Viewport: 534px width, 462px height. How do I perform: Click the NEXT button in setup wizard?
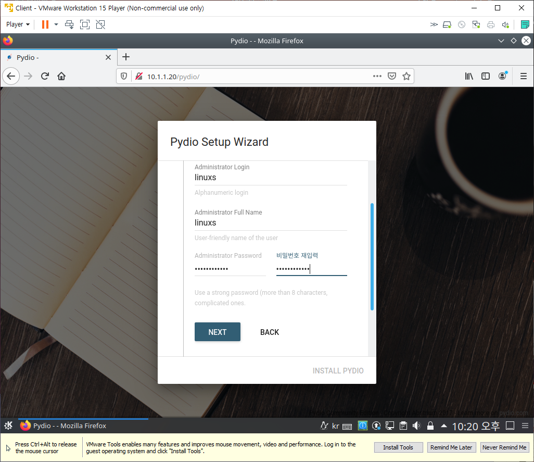tap(217, 332)
